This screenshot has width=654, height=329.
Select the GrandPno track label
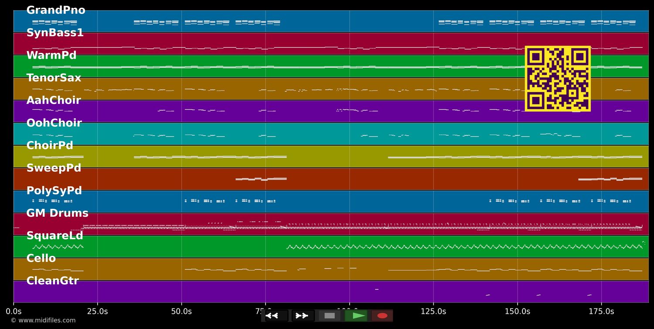coord(56,10)
